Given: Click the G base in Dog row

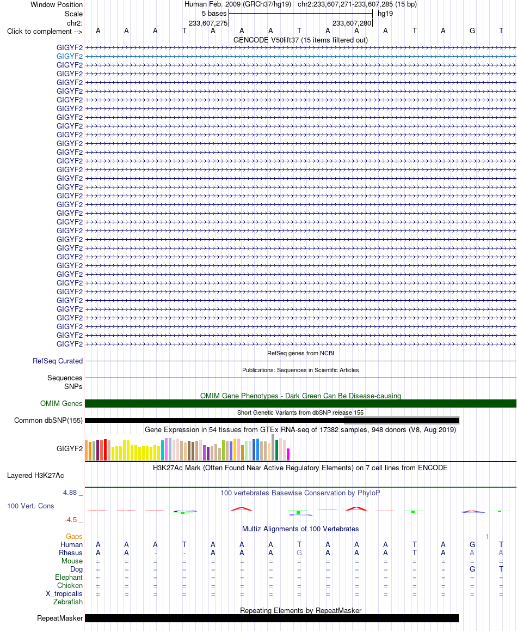Looking at the screenshot, I should point(472,569).
